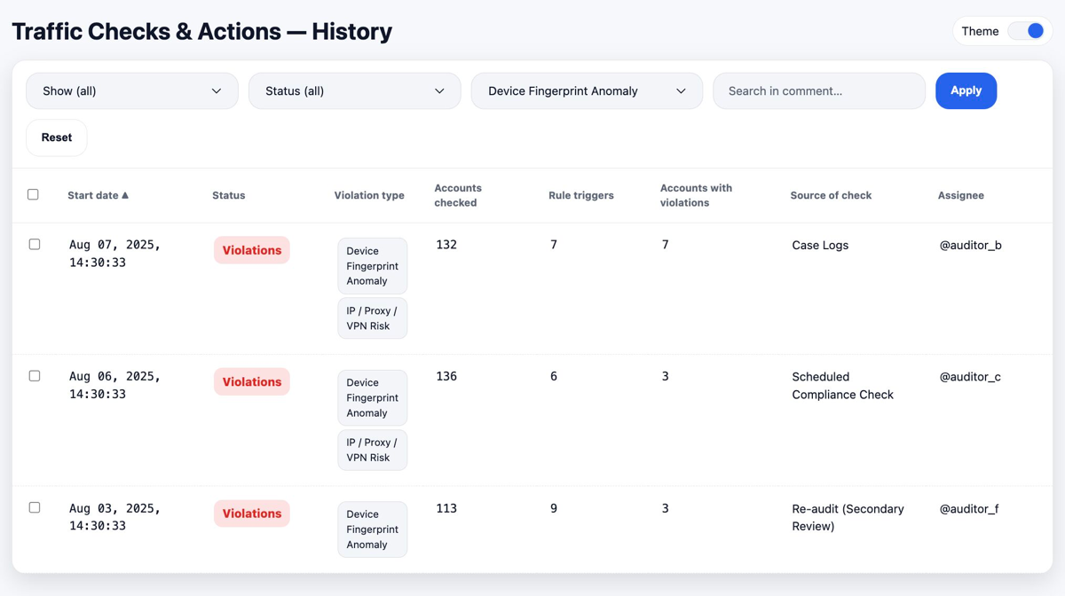Click IP / Proxy / VPN Risk tag in first row
The width and height of the screenshot is (1065, 596).
click(x=372, y=318)
